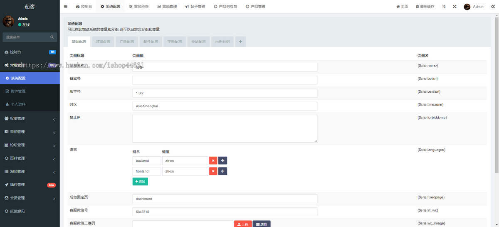
Task: Delete the backend language row
Action: point(213,160)
